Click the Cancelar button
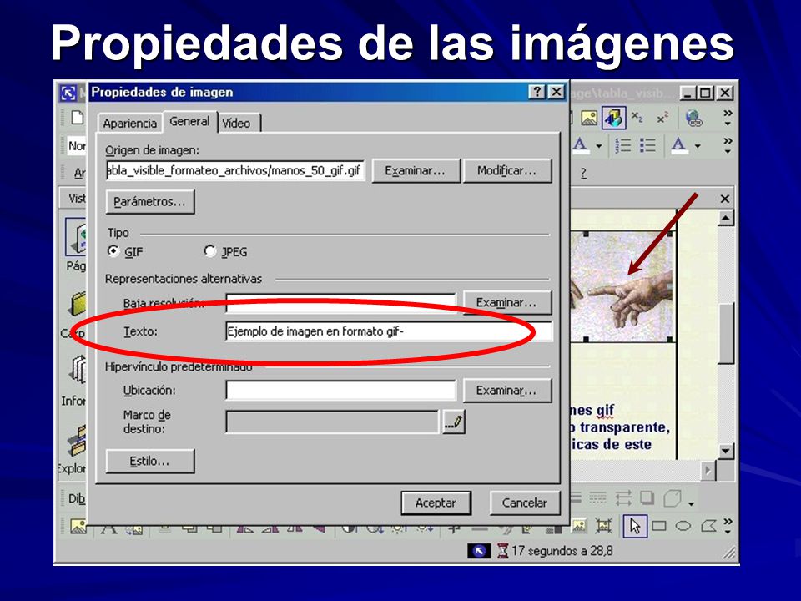The image size is (801, 601). pos(525,503)
